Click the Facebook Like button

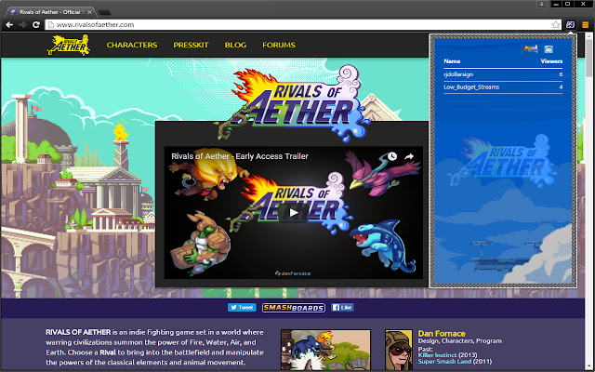click(342, 308)
